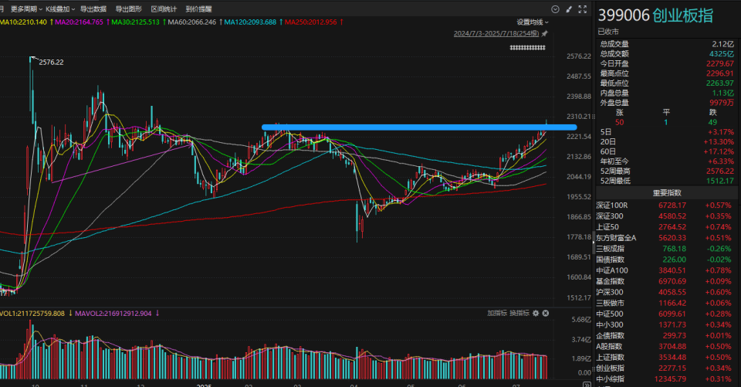Viewport: 741px width, 387px height.
Task: Open the 深证300 index row
Action: 664,216
